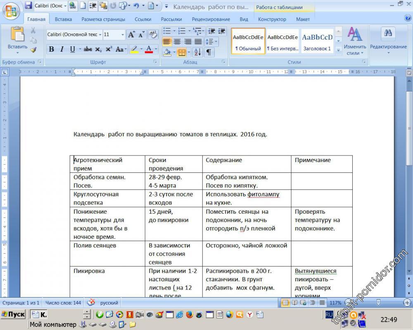Create a new blank document from Quick Access toolbar
Image resolution: width=413 pixels, height=330 pixels.
coord(83,5)
